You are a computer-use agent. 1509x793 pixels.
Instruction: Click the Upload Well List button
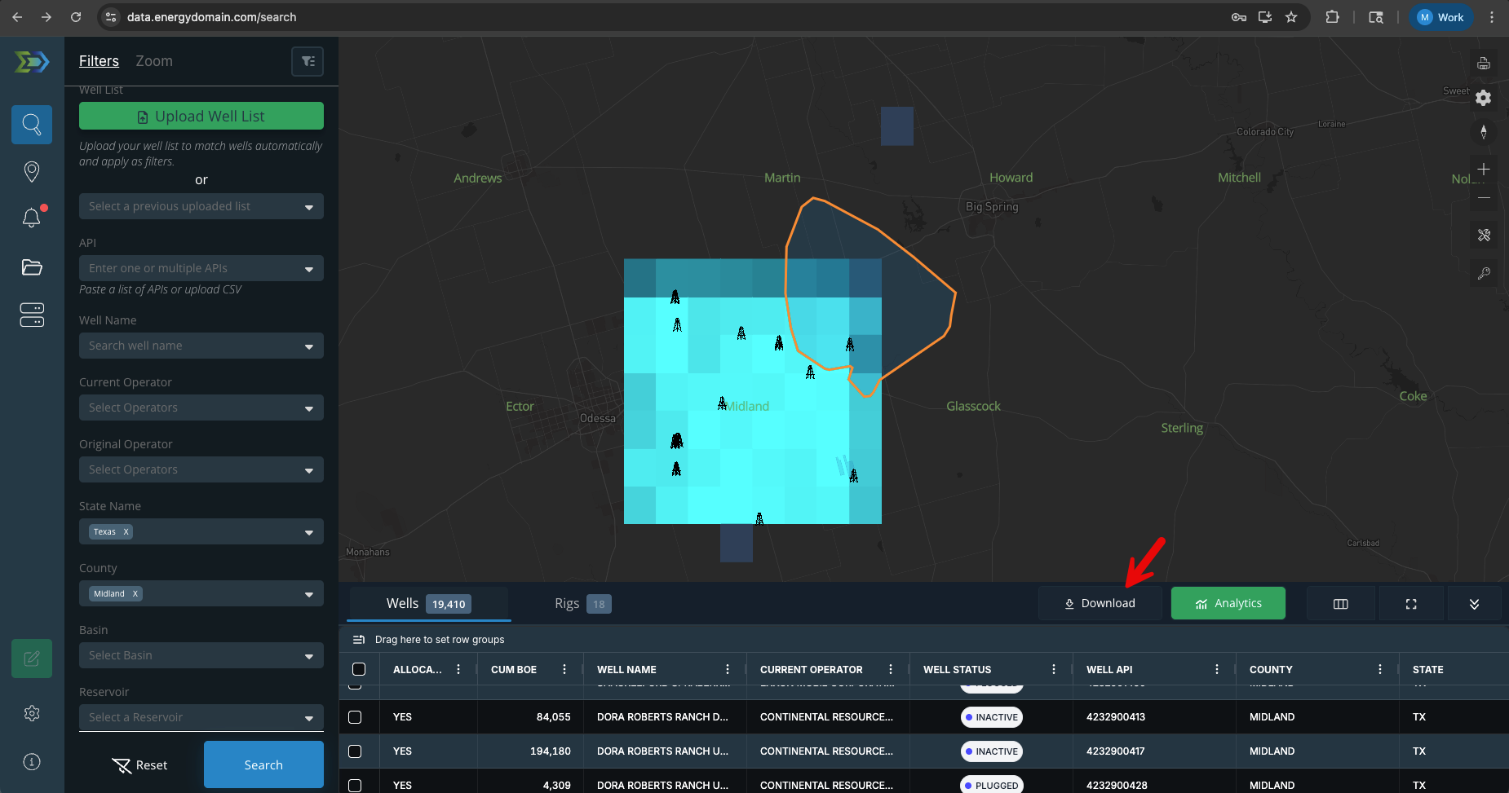click(x=201, y=116)
